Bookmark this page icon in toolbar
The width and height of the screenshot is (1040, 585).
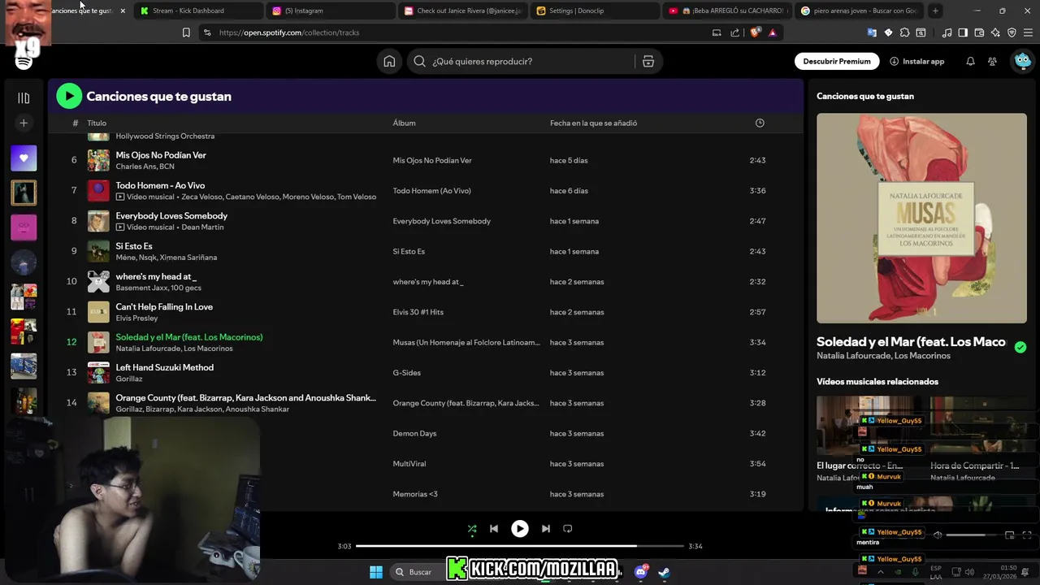coord(186,32)
